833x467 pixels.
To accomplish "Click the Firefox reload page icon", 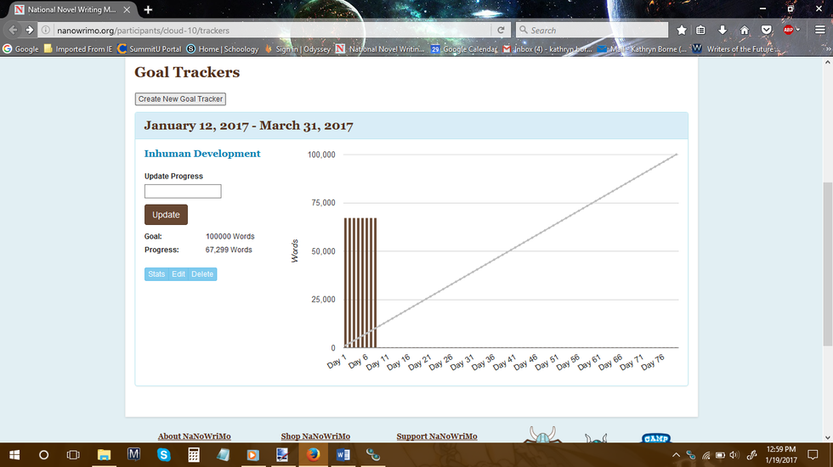I will (x=501, y=30).
